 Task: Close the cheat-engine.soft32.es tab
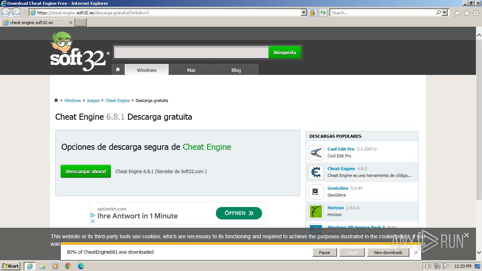[70, 23]
